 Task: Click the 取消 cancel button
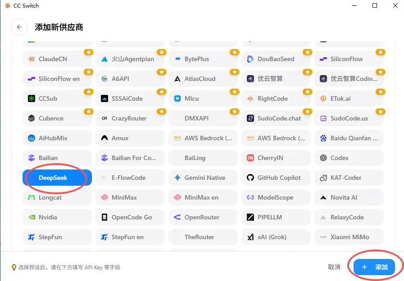pos(334,267)
